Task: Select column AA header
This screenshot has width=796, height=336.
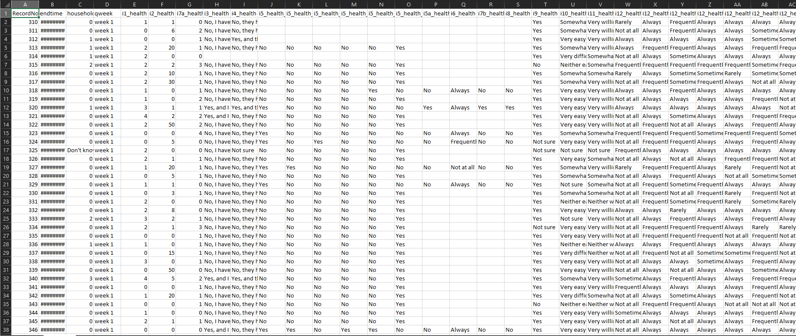Action: coord(737,4)
